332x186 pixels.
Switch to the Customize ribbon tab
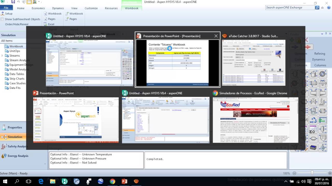coord(91,8)
